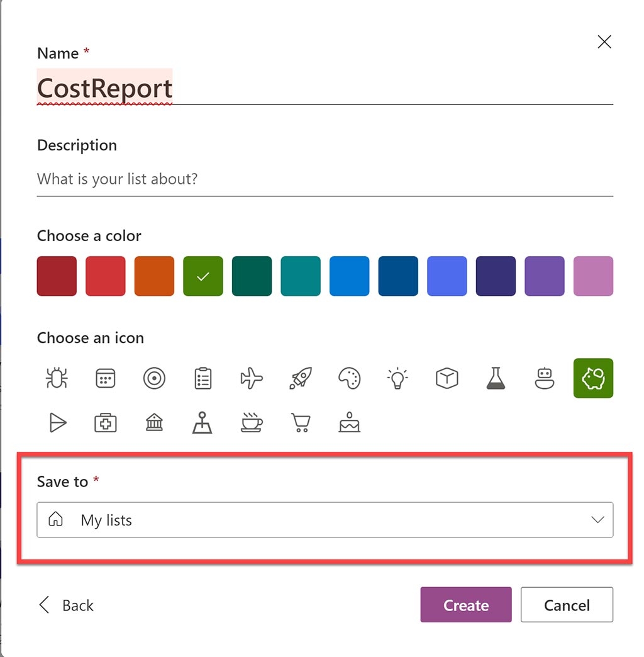Create the CostReport list
Viewport: 644px width, 657px height.
(465, 605)
